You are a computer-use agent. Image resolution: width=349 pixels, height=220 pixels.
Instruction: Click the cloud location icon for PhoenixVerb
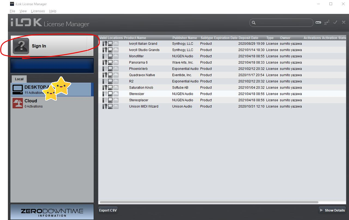point(116,69)
